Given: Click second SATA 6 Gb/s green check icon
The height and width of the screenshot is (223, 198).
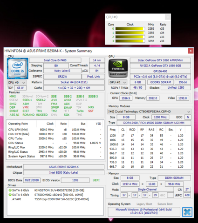Looking at the screenshot, I should click(10, 195).
